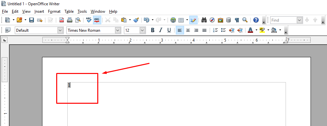Open the Insert menu
This screenshot has width=327, height=126.
coord(39,11)
